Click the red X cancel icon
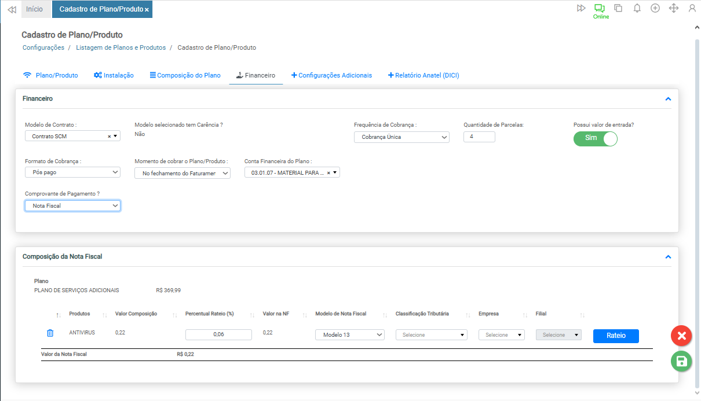 coord(681,336)
